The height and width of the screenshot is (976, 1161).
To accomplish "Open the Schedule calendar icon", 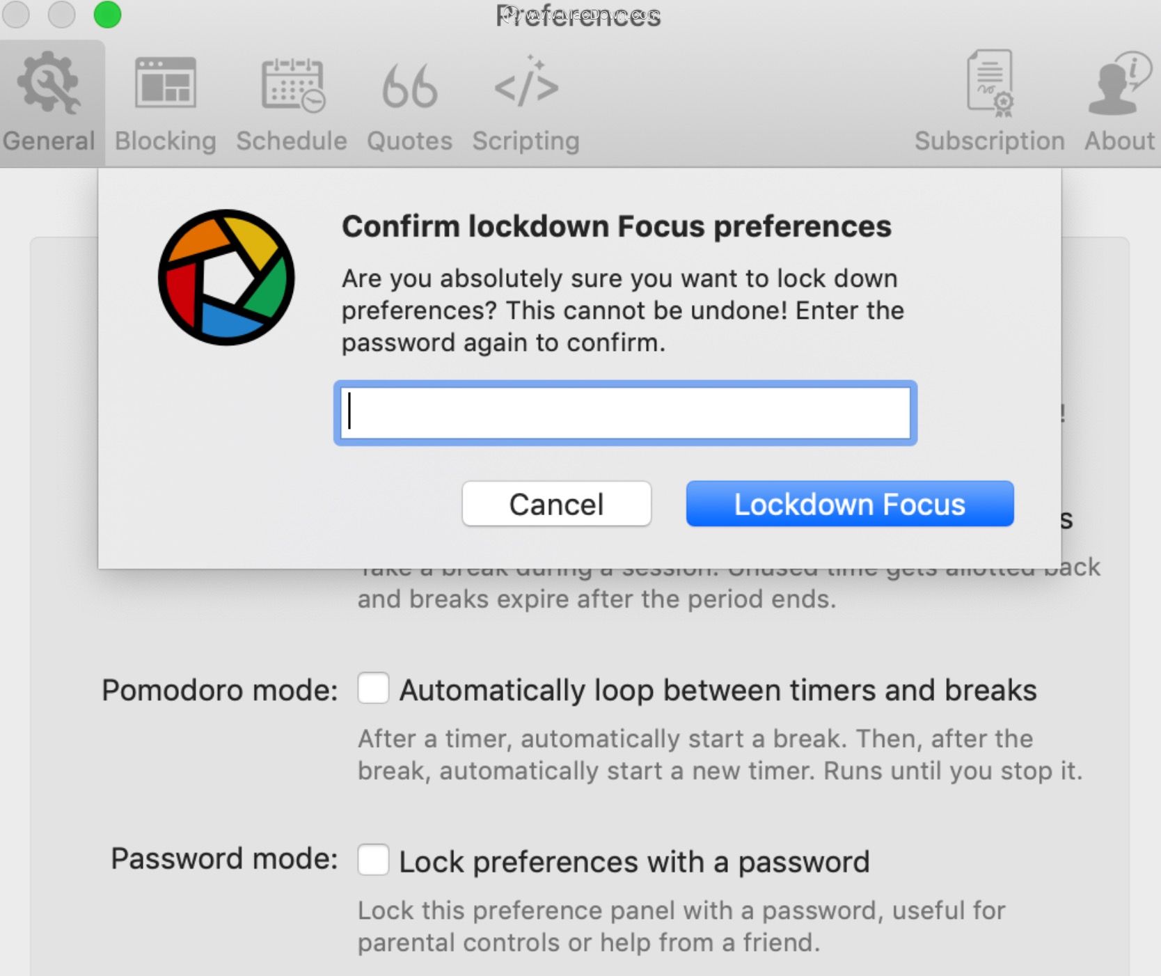I will pos(293,84).
